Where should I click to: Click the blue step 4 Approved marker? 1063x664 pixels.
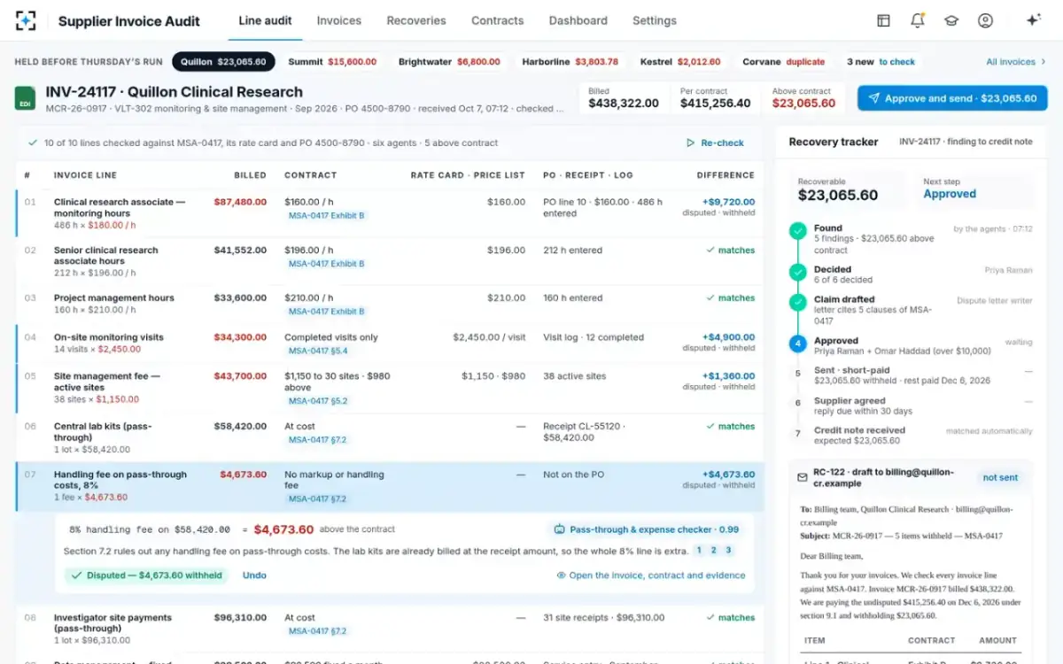click(798, 344)
